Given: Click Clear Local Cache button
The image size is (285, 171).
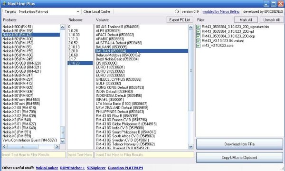Looking at the screenshot, I should click(x=97, y=11).
